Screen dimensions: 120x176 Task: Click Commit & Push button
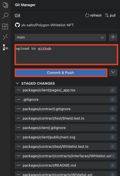tap(61, 73)
